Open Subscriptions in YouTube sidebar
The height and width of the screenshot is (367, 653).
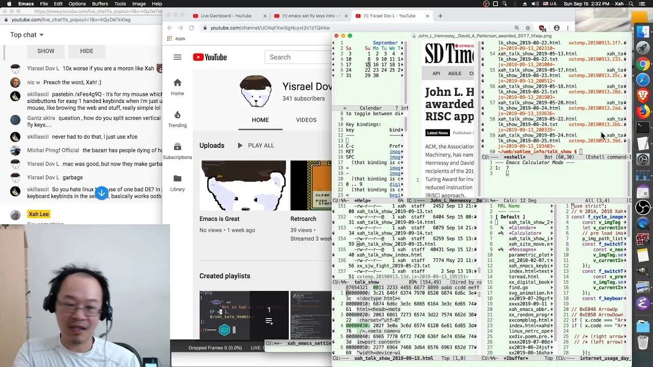(178, 150)
